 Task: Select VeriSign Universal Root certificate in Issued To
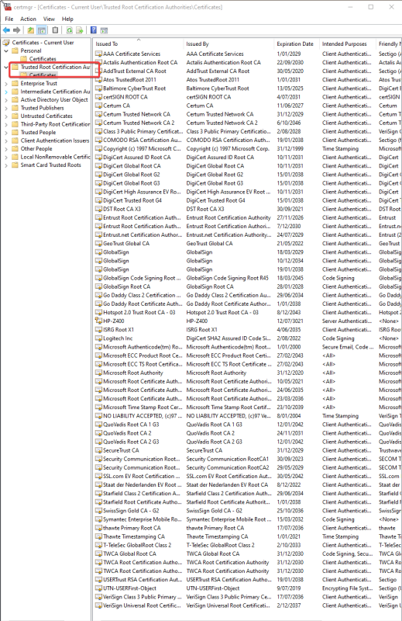point(142,605)
